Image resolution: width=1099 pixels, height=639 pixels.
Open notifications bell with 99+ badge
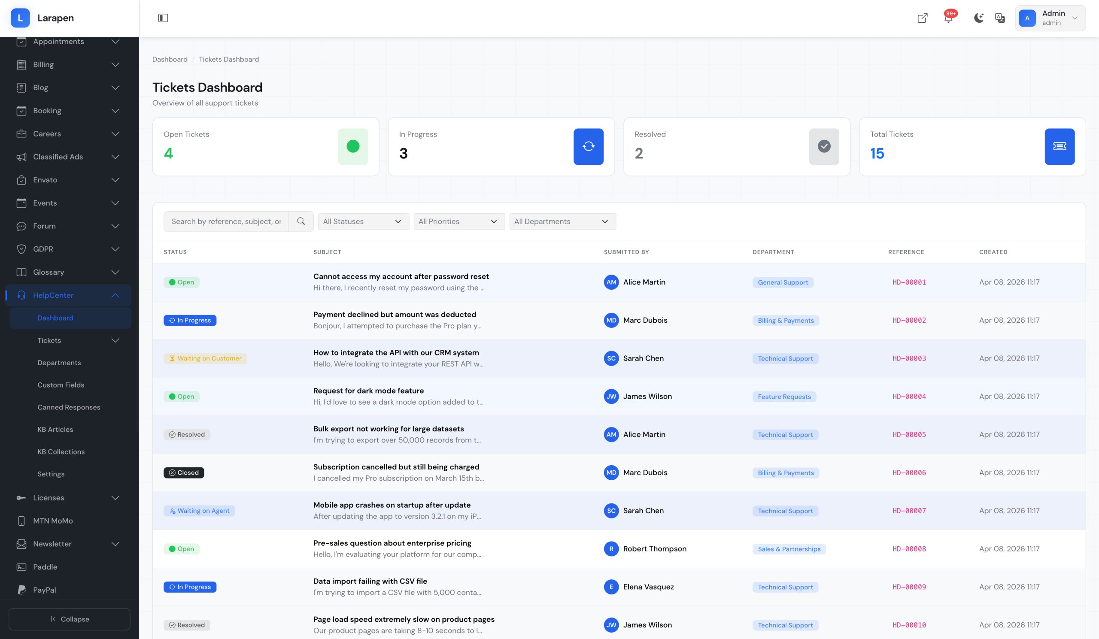pyautogui.click(x=948, y=18)
